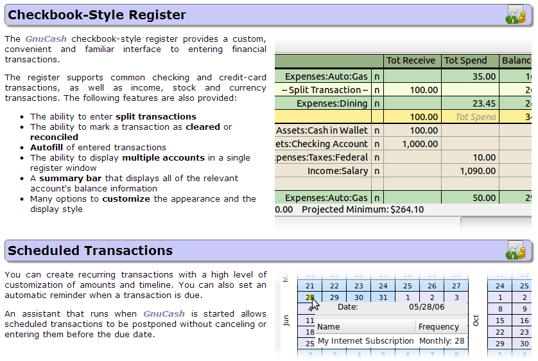
Task: Click reconcile flag n in Cash in Wallet row
Action: (x=377, y=130)
